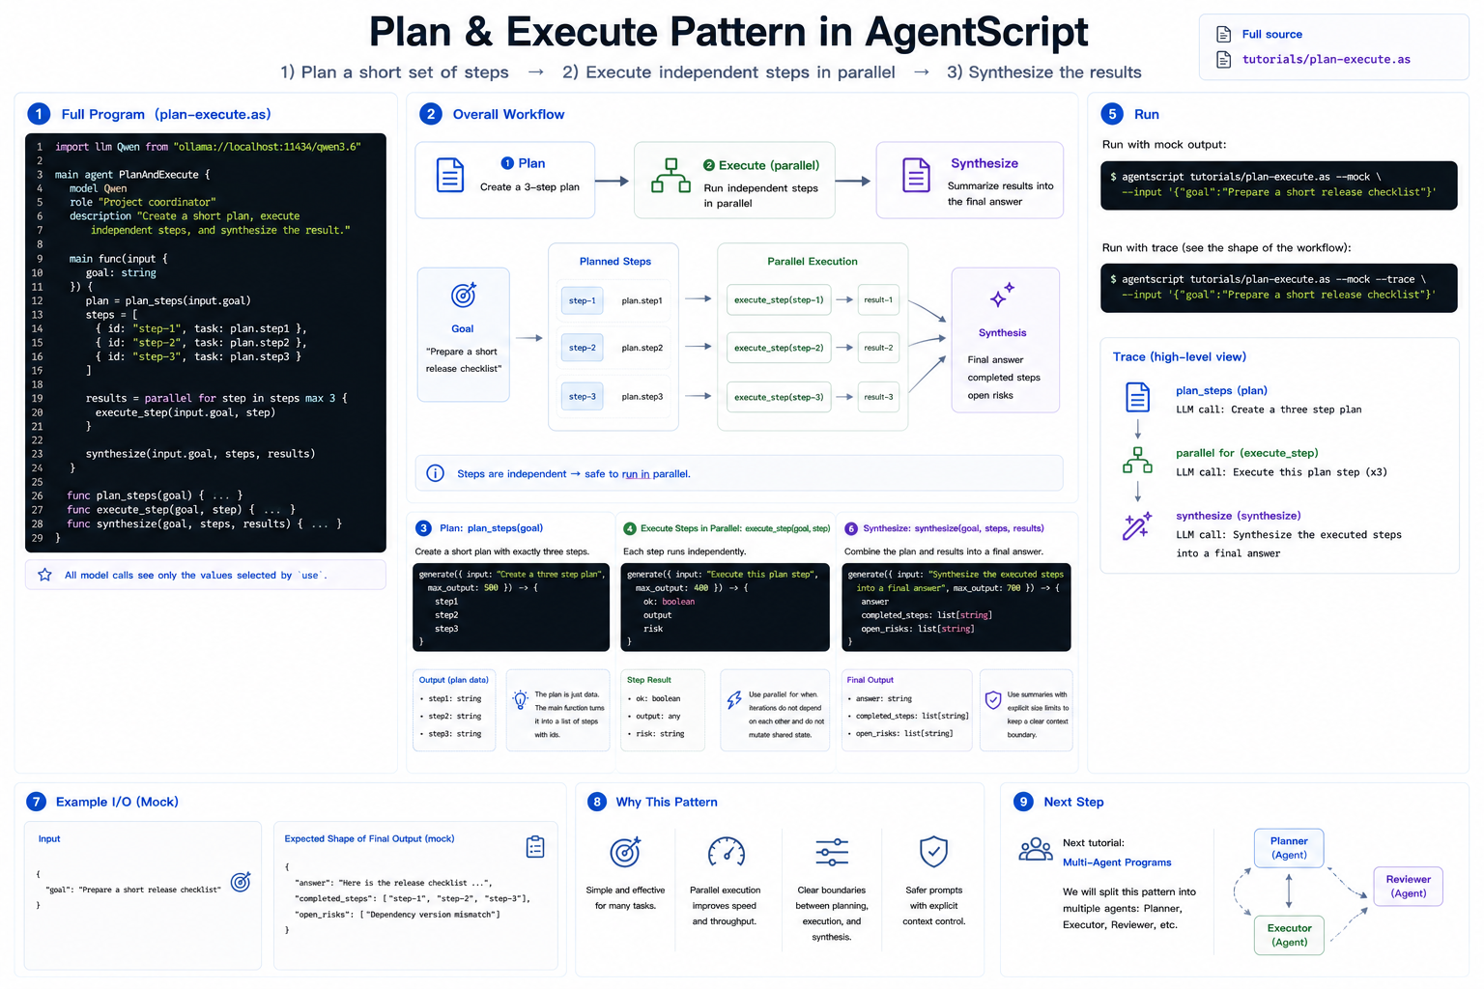Select the parallel for (execute_step) trace entry
This screenshot has width=1484, height=989.
pyautogui.click(x=1246, y=453)
